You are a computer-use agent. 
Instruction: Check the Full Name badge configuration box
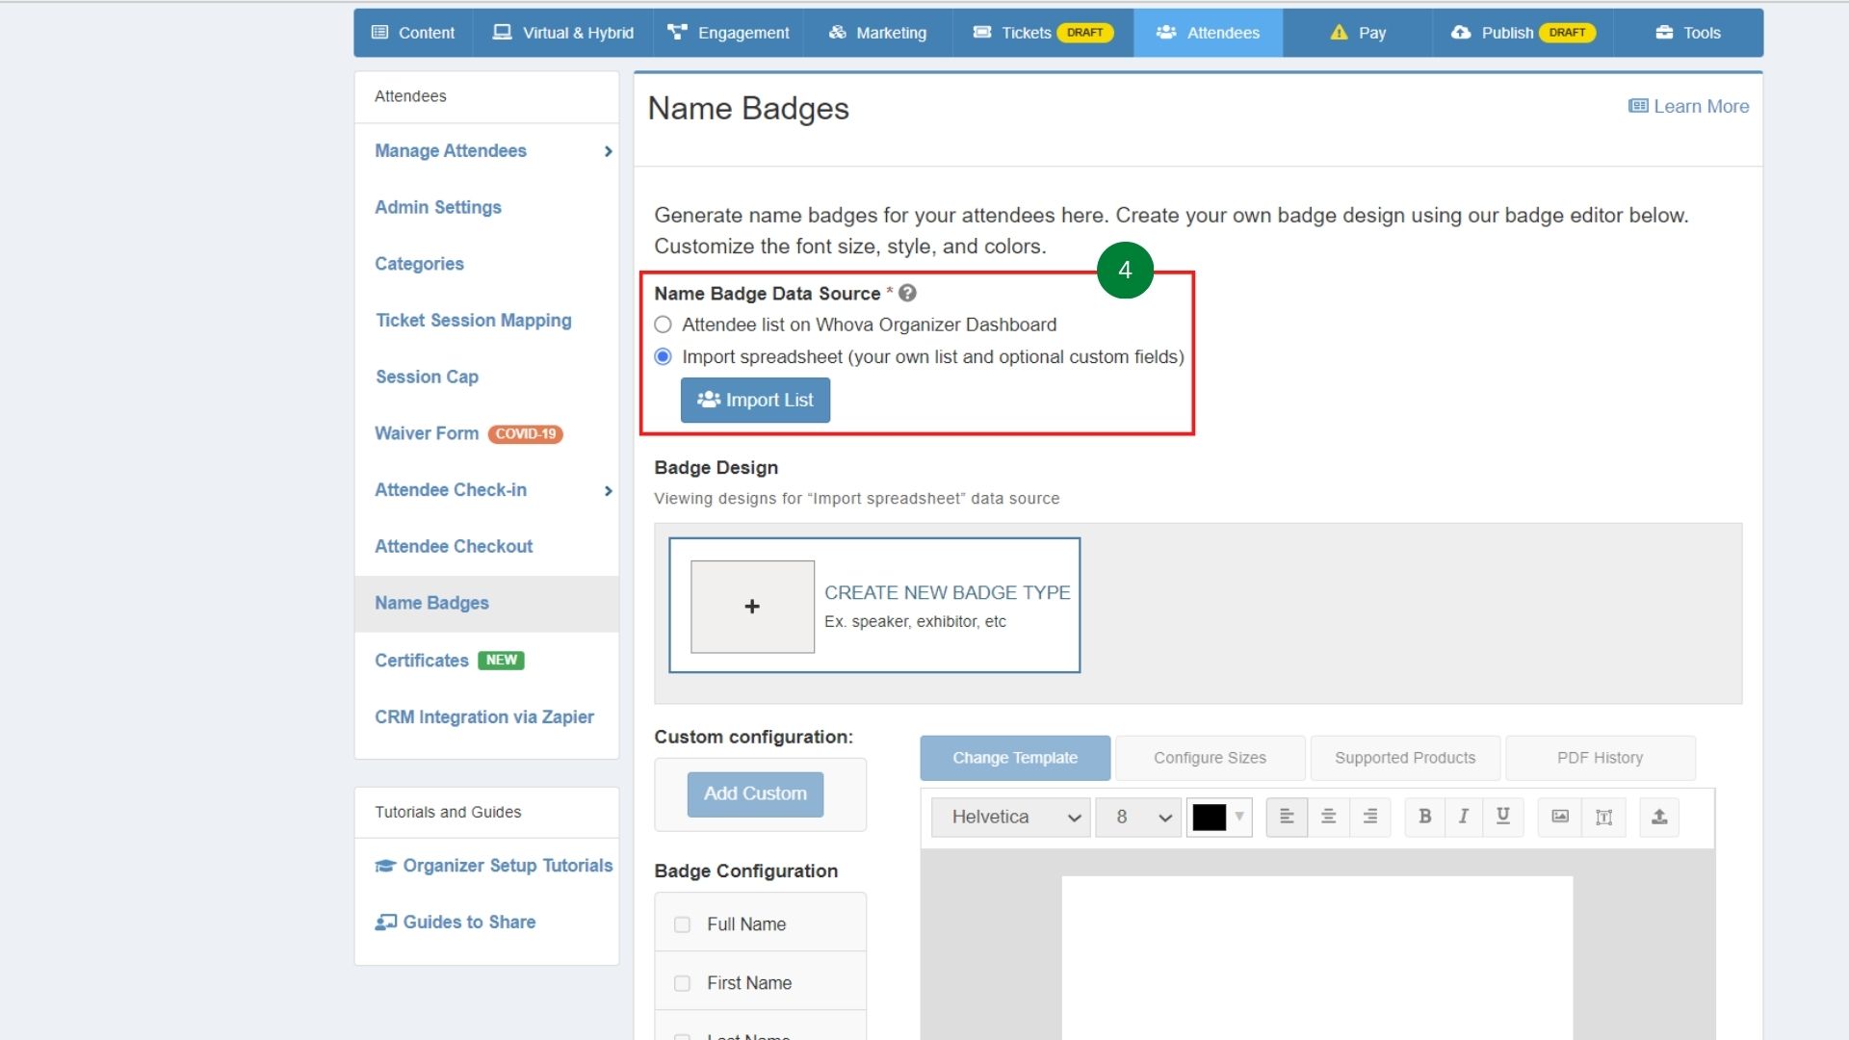683,923
